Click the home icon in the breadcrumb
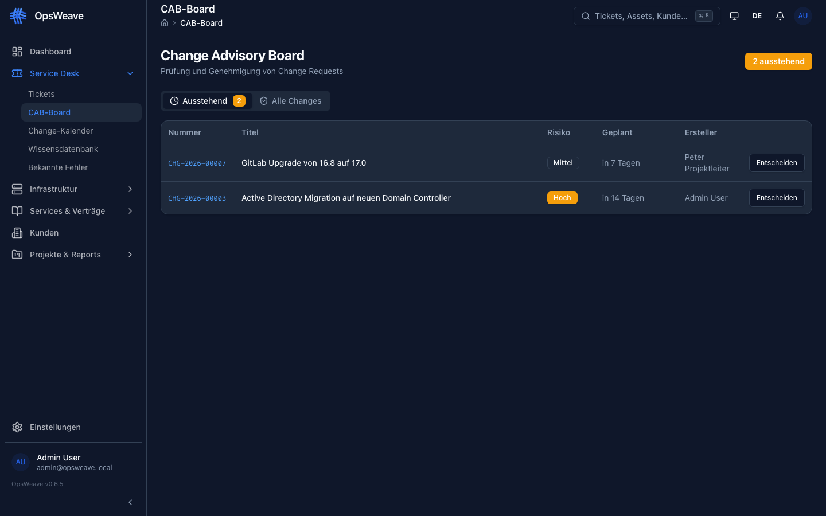This screenshot has height=516, width=826. pyautogui.click(x=165, y=23)
